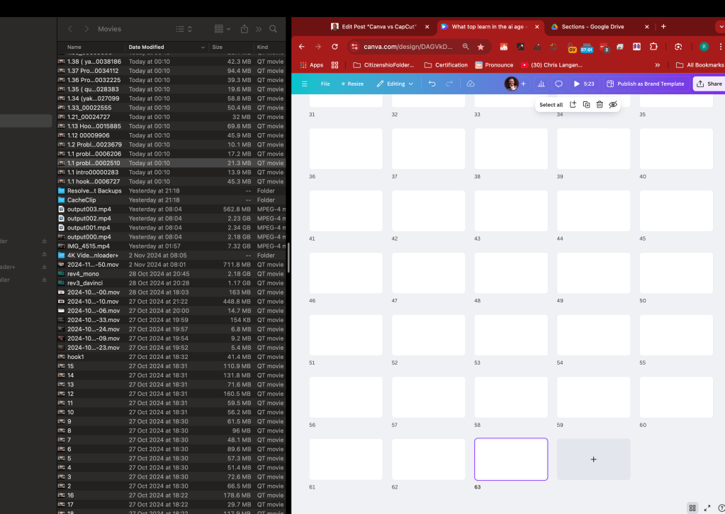The width and height of the screenshot is (725, 514).
Task: Click the green R Chrome profile avatar
Action: pyautogui.click(x=704, y=47)
